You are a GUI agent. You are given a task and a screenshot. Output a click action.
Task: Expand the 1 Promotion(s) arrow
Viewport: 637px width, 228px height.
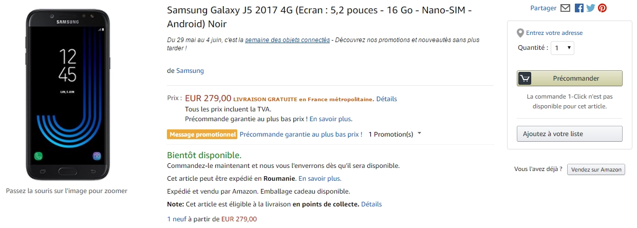420,134
